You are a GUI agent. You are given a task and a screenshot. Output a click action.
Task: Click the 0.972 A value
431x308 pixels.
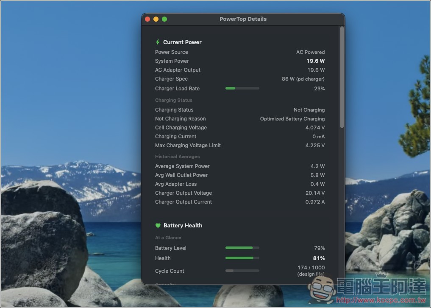point(315,202)
